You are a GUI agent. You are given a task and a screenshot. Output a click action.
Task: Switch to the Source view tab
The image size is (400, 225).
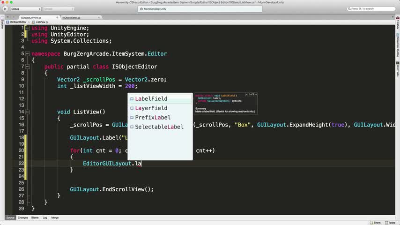[10, 218]
